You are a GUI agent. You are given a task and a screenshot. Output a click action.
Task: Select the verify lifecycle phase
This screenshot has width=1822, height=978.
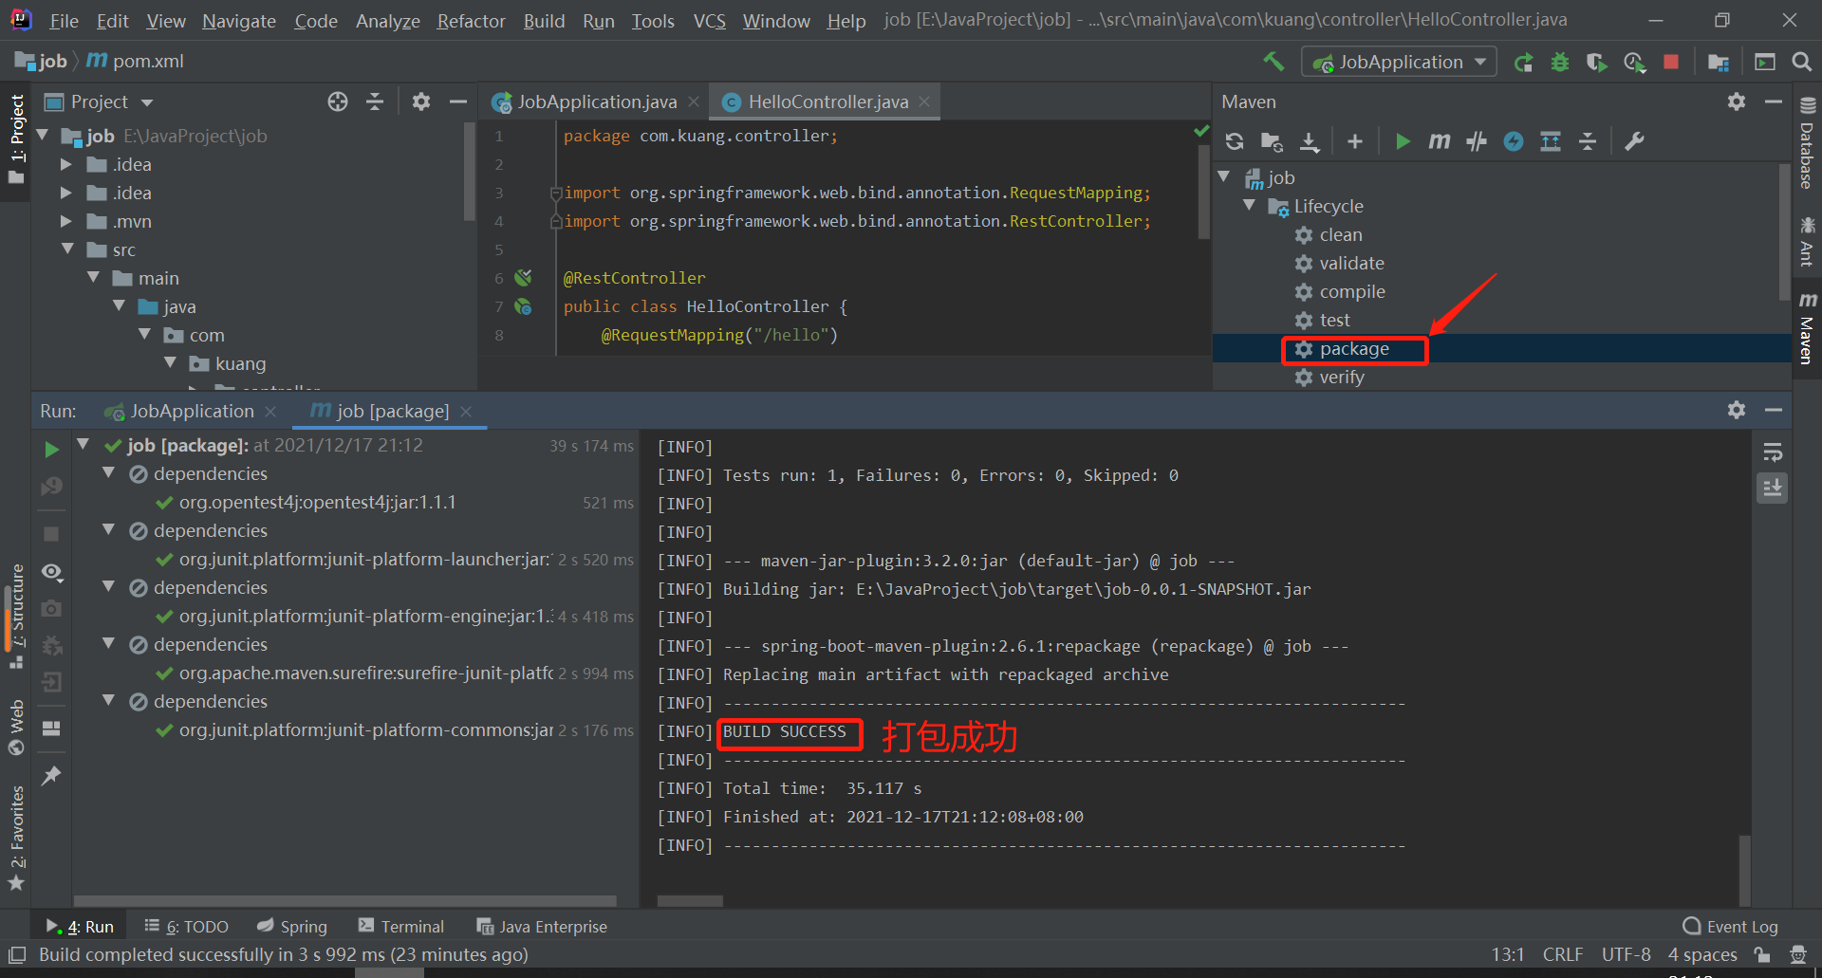(x=1341, y=378)
